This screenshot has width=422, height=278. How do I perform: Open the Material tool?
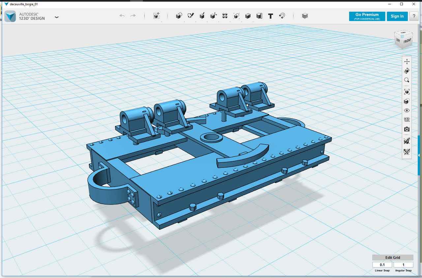tap(305, 16)
